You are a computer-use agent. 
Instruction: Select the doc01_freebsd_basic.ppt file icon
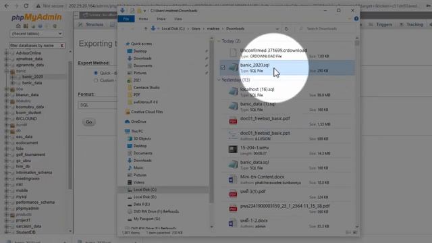tap(233, 136)
